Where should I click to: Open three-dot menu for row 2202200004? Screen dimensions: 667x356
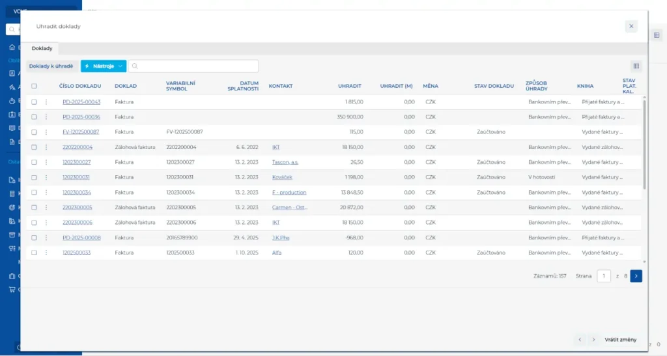coord(46,147)
